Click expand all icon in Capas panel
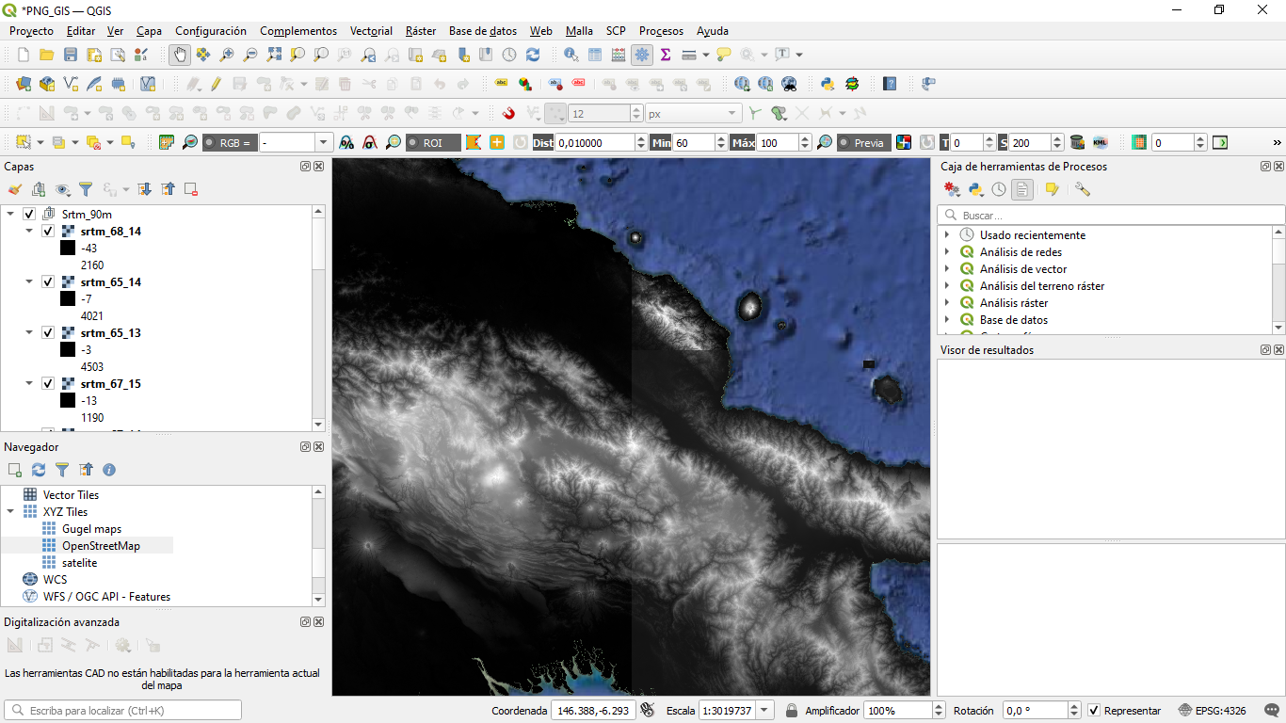Image resolution: width=1286 pixels, height=723 pixels. pos(144,189)
